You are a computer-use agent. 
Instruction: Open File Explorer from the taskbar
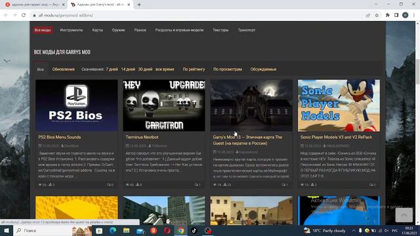(127, 230)
